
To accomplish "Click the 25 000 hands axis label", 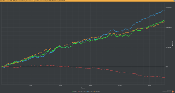I will tap(149, 86).
